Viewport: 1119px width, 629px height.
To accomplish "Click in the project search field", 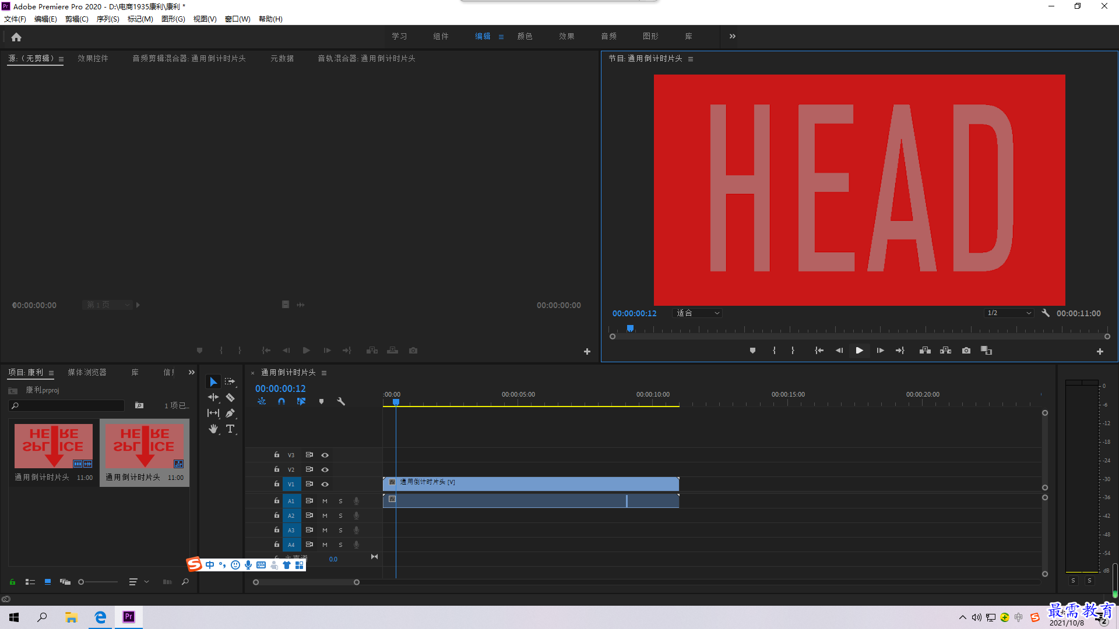I will pos(67,405).
